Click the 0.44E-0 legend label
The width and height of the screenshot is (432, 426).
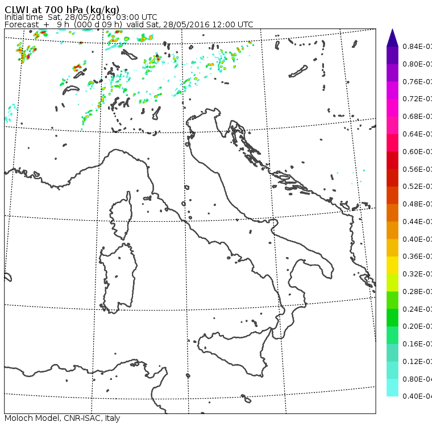tap(417, 221)
